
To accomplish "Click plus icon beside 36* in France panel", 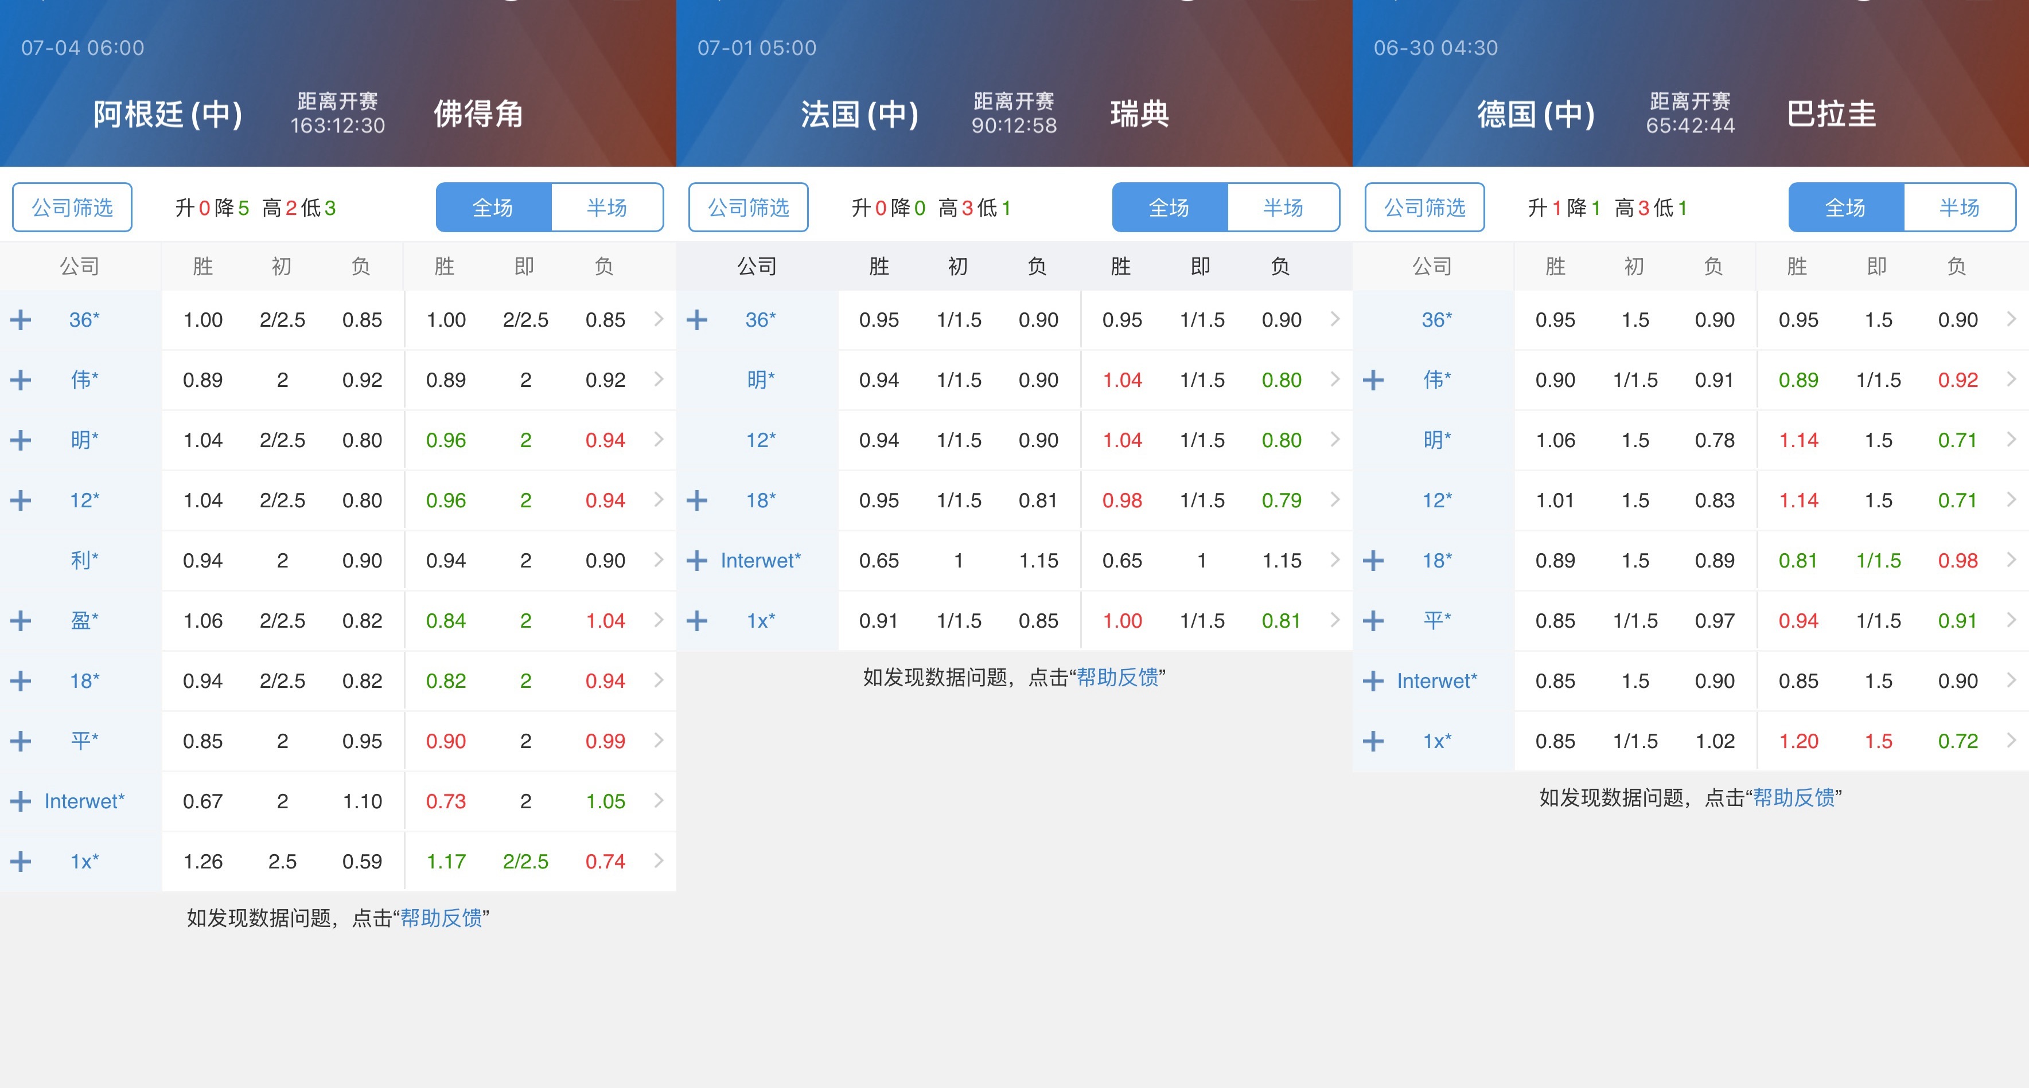I will [x=697, y=320].
